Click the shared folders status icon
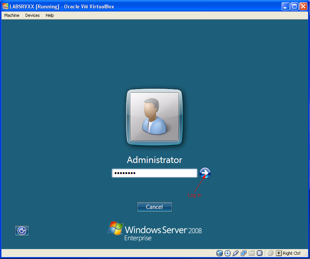This screenshot has height=259, width=310. click(251, 253)
